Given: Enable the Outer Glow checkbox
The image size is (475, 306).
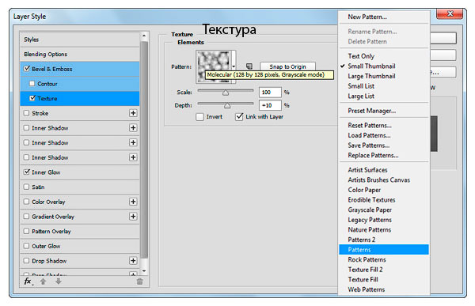Looking at the screenshot, I should [26, 246].
